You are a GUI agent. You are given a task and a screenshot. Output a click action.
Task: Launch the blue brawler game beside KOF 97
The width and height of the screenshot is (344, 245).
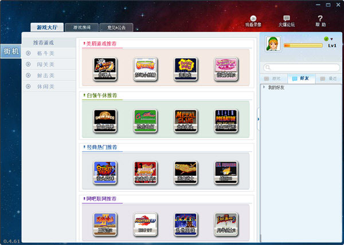[186, 224]
